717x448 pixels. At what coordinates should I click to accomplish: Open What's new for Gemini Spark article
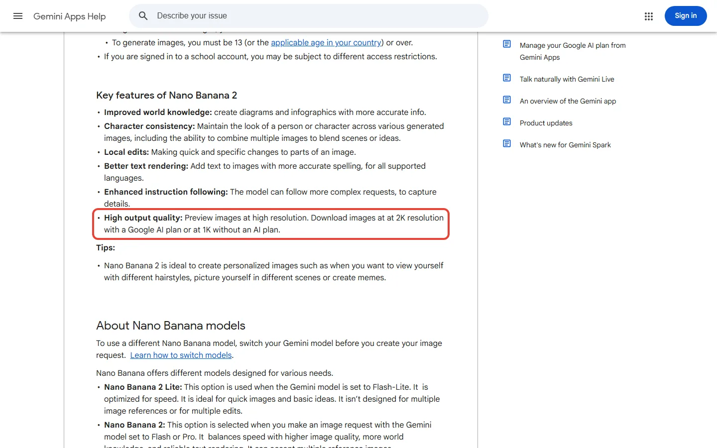point(565,145)
